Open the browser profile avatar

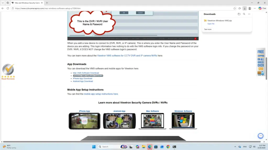click(250, 8)
